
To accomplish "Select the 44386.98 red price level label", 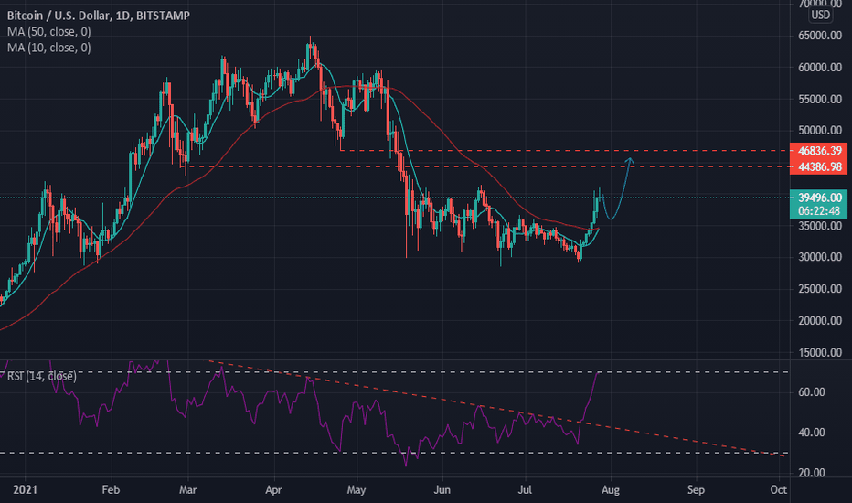I will pos(819,166).
